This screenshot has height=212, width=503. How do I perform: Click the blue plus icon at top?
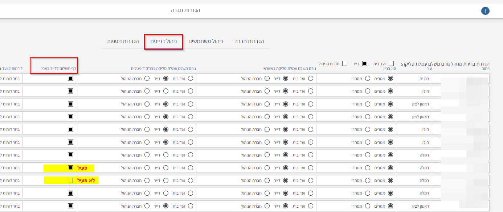point(485,11)
